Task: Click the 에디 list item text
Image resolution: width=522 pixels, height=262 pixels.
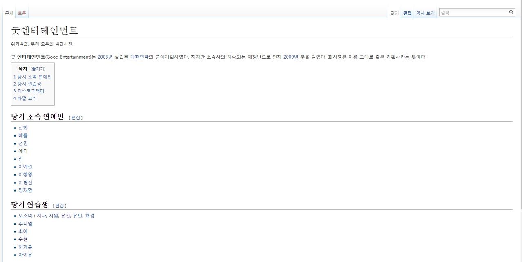Action: (23, 151)
